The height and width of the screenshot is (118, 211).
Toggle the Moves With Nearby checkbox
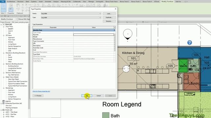[x=17, y=19]
